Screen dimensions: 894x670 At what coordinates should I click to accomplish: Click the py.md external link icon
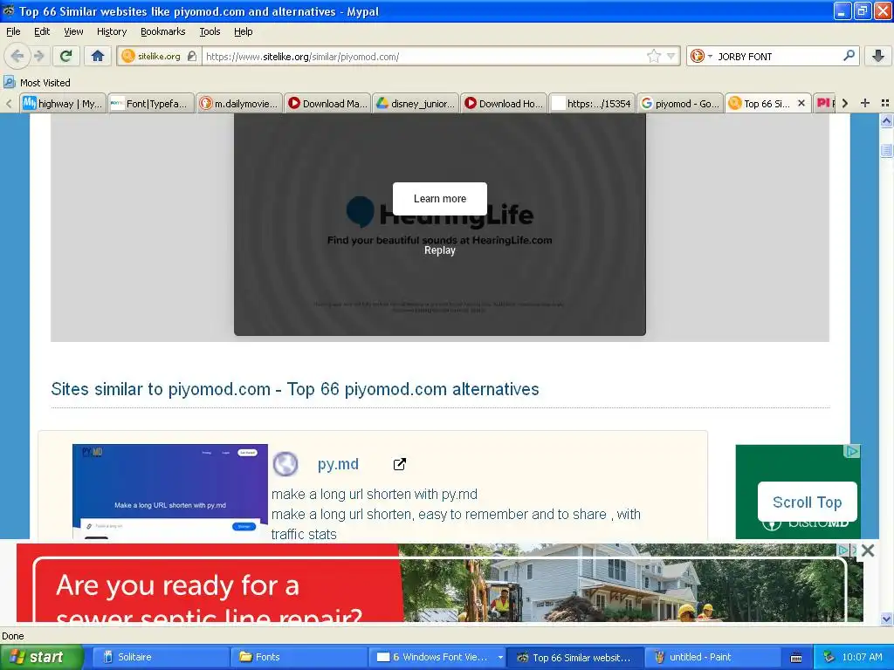(x=400, y=464)
